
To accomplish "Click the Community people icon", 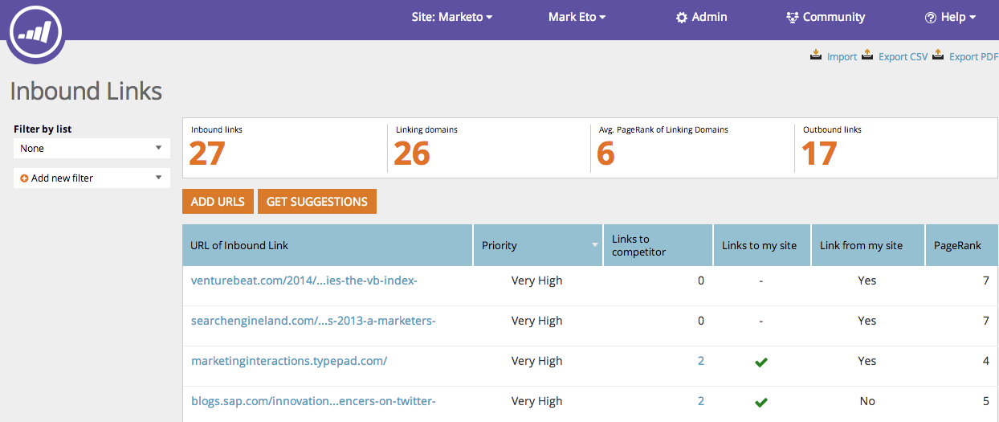I will click(x=793, y=18).
